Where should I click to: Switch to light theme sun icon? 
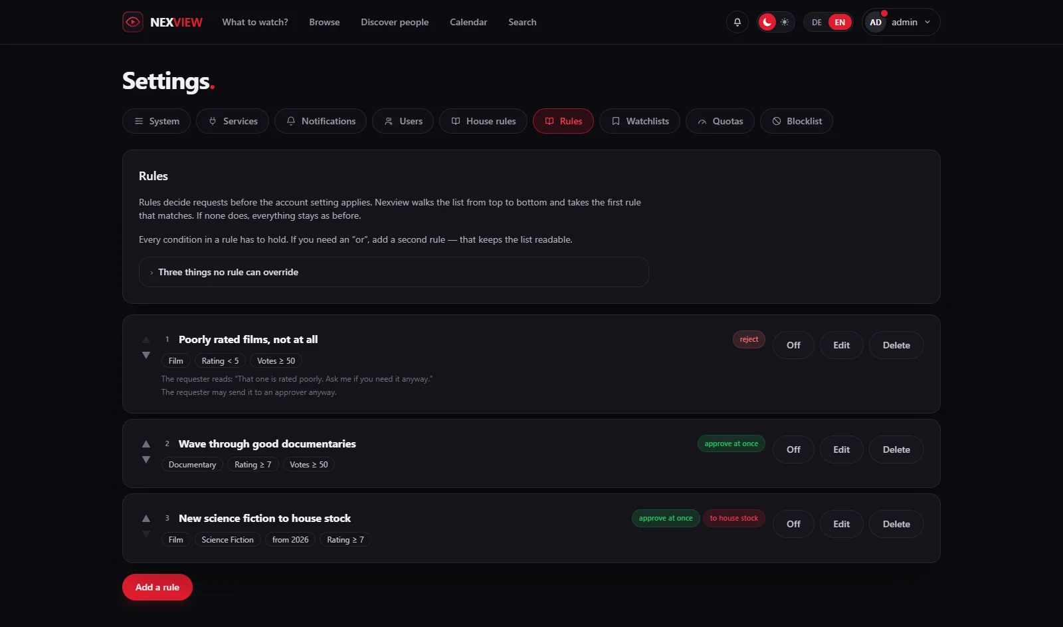click(x=785, y=22)
